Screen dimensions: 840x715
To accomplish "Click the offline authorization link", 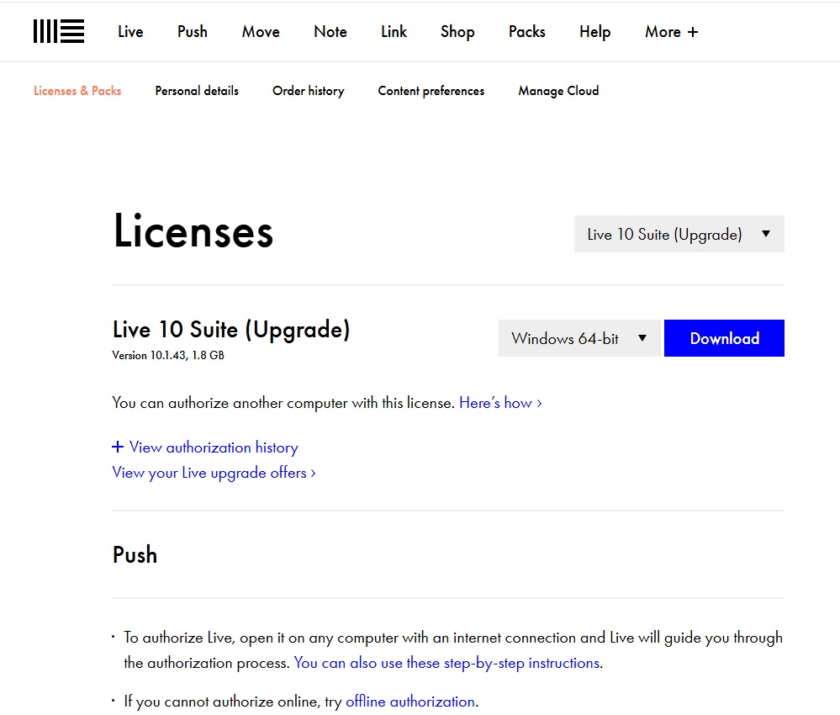I will [x=410, y=701].
